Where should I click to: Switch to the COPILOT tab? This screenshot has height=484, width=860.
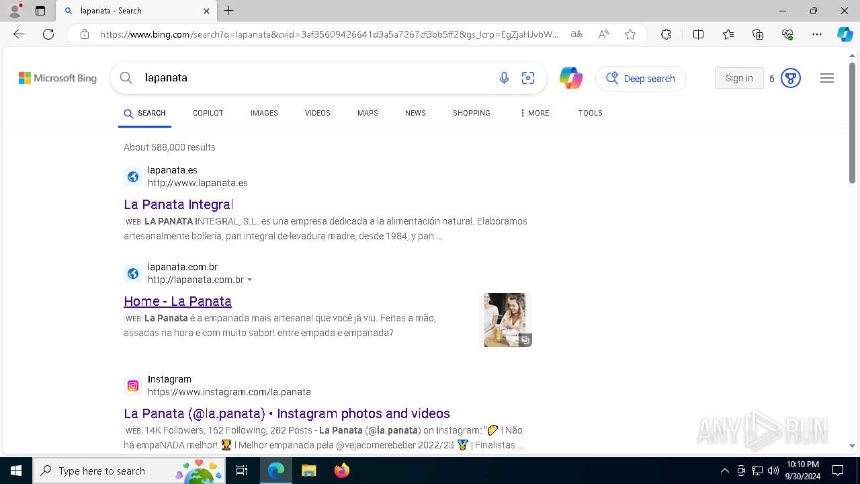(x=208, y=113)
